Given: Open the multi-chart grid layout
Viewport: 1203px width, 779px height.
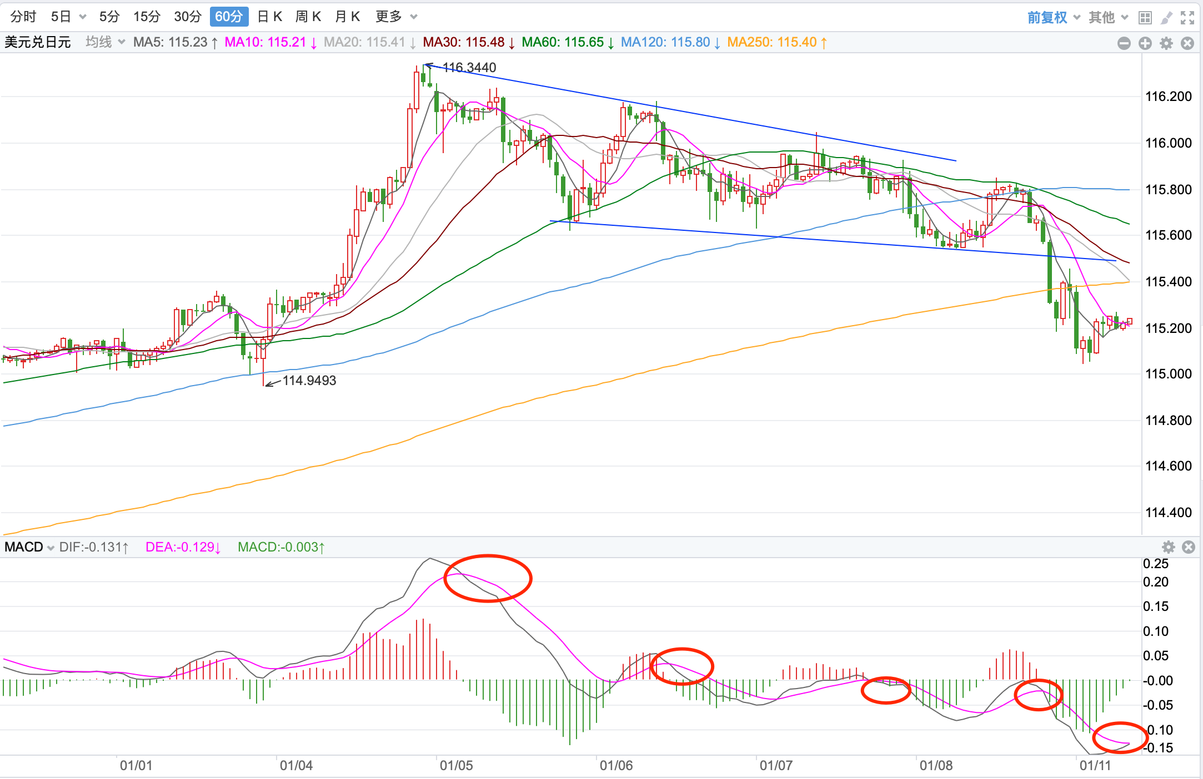Looking at the screenshot, I should (x=1145, y=18).
